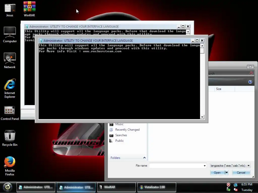Open the File name dropdown arrow

click(205, 166)
